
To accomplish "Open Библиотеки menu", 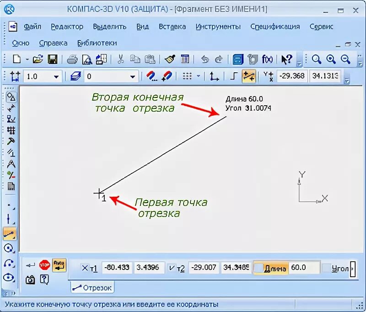I will 97,43.
